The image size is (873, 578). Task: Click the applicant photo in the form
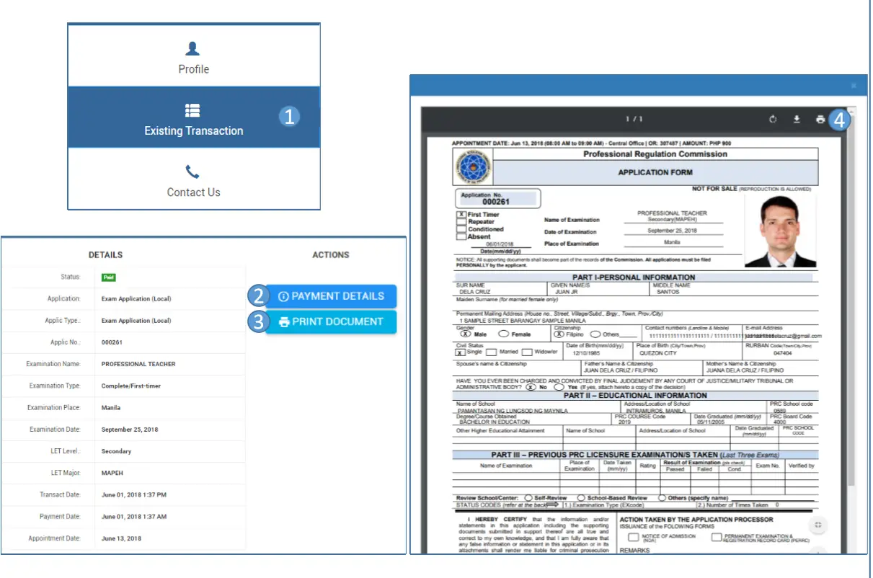tap(781, 230)
